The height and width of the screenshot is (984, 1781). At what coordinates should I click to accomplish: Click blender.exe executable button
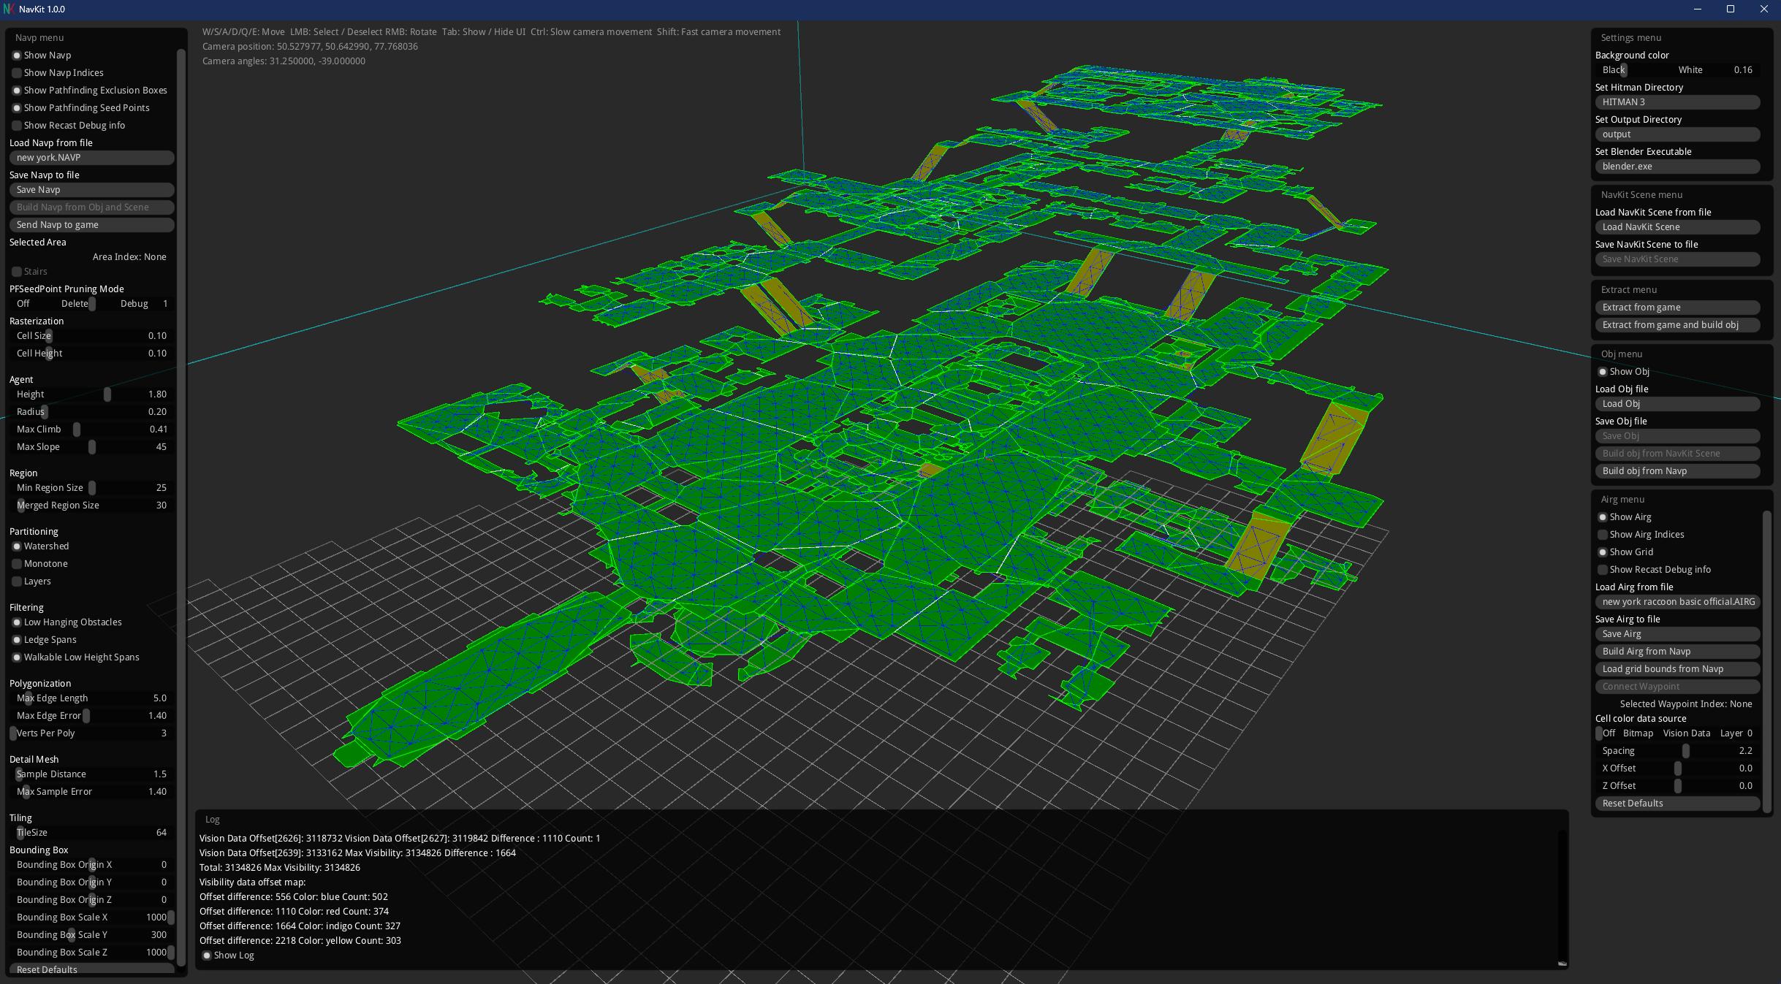(x=1677, y=167)
